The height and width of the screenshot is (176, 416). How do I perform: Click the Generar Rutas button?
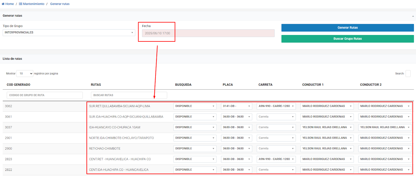(347, 28)
